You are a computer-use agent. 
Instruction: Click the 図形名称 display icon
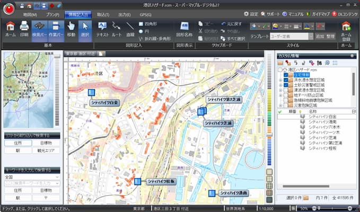click(x=184, y=29)
